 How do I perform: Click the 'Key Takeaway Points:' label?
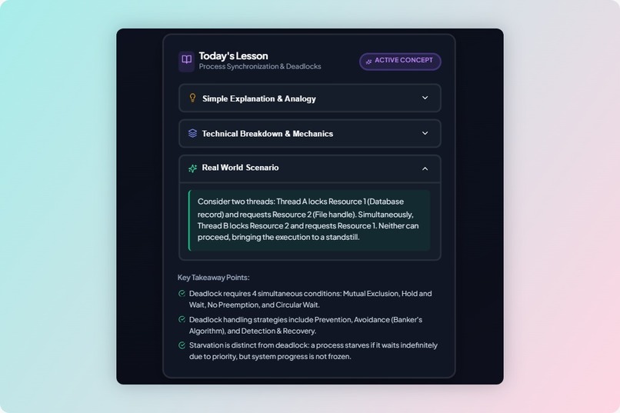[x=213, y=278]
